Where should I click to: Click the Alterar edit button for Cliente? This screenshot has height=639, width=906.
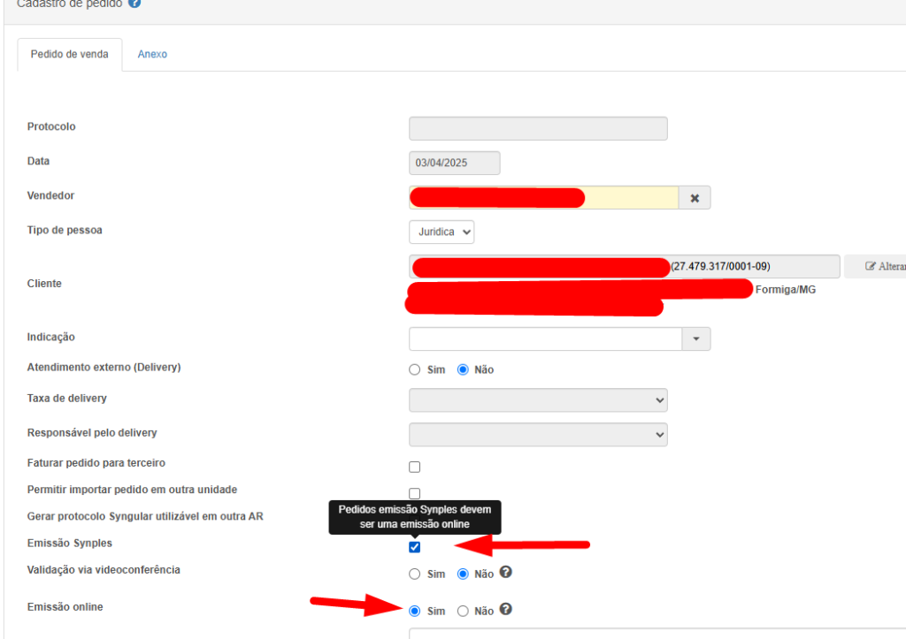876,266
